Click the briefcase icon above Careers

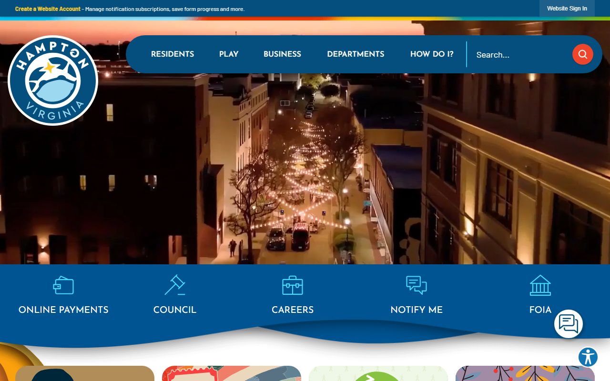pos(293,285)
